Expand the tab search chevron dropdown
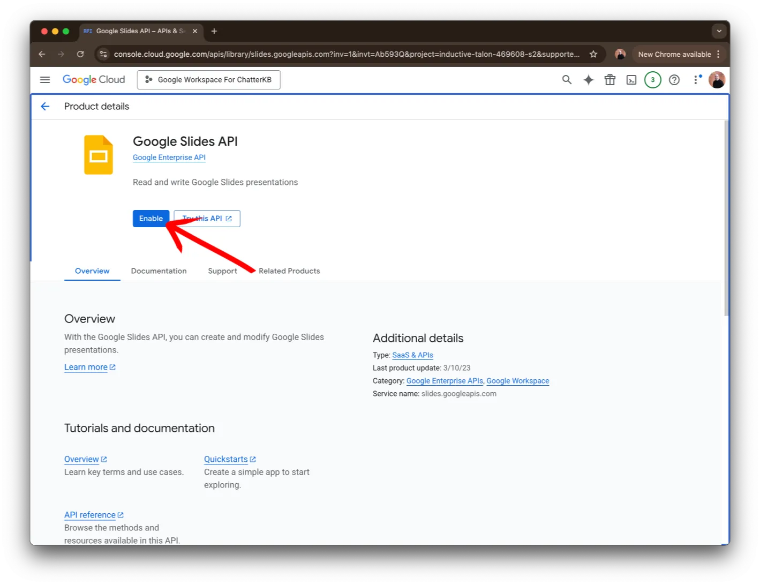 [719, 31]
